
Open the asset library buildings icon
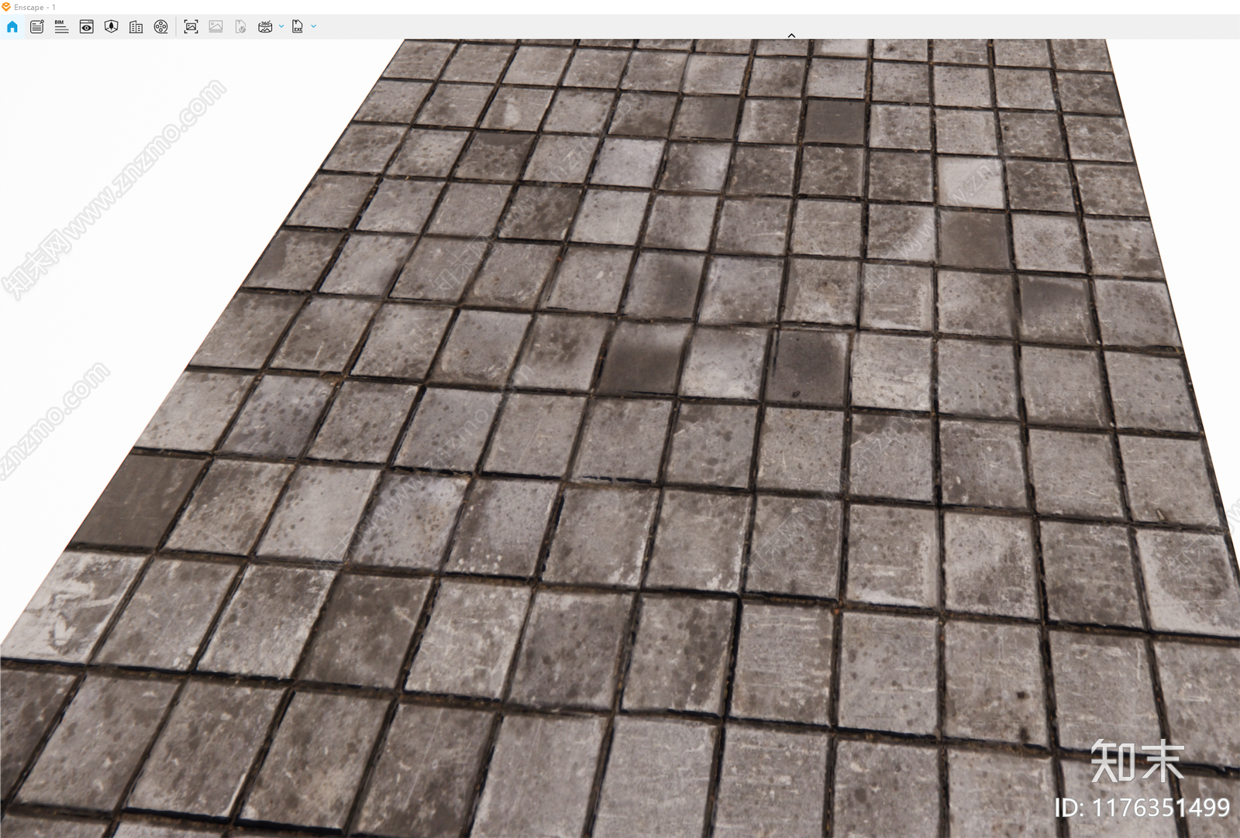click(x=136, y=26)
